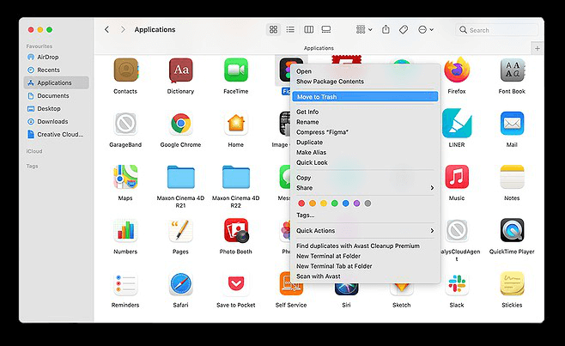Expand the Share submenu
This screenshot has height=346, width=565.
point(365,188)
